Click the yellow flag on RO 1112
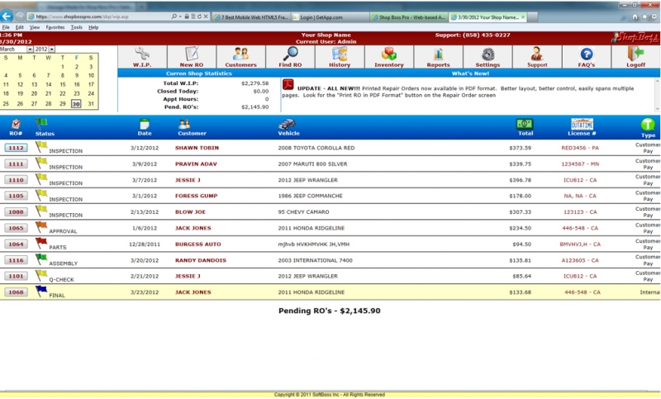 click(x=41, y=146)
